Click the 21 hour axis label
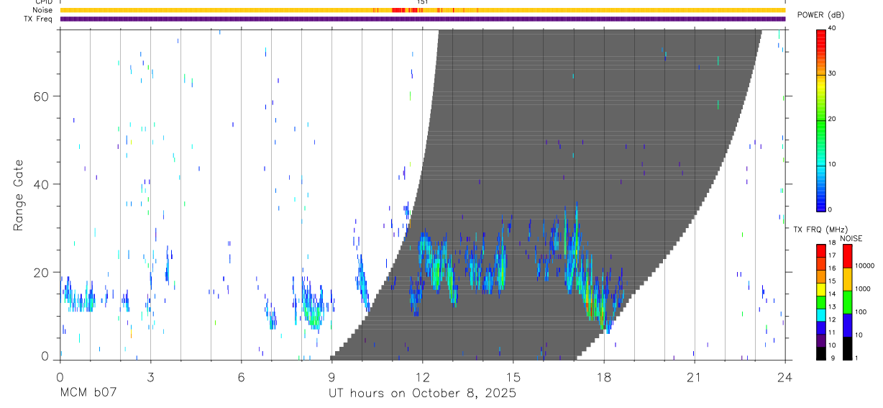The image size is (883, 408). click(x=695, y=377)
